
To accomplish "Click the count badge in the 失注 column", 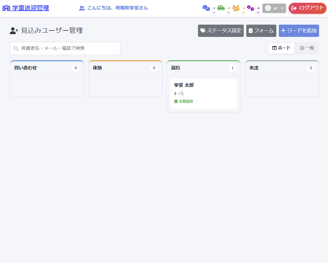I will (311, 68).
